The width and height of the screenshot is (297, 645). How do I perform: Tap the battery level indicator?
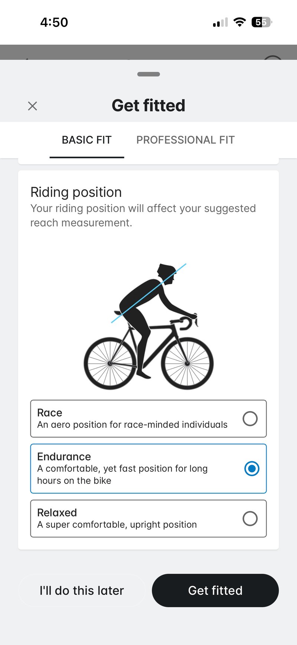[262, 22]
